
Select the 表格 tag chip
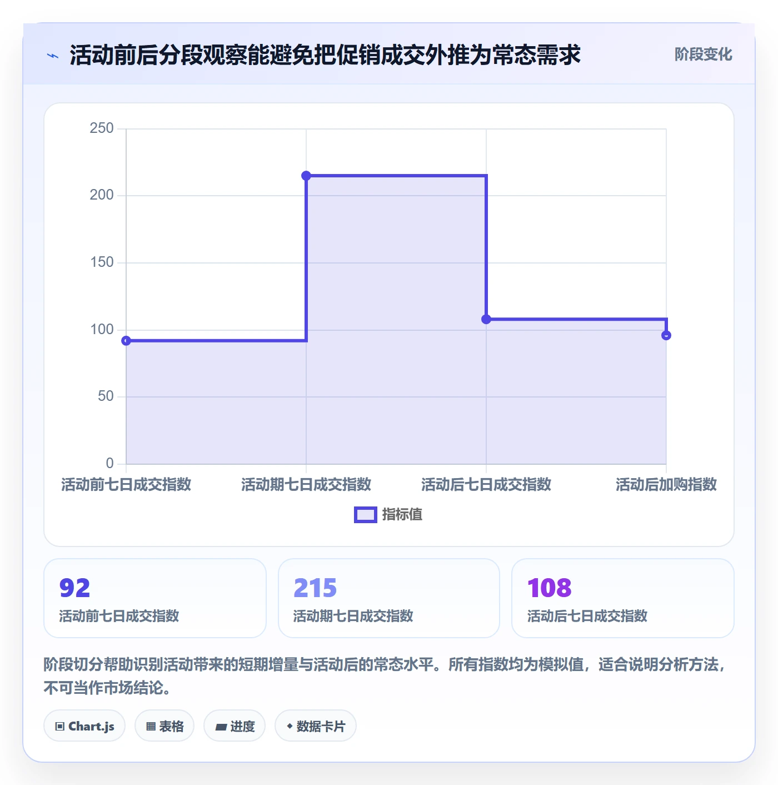coord(164,726)
